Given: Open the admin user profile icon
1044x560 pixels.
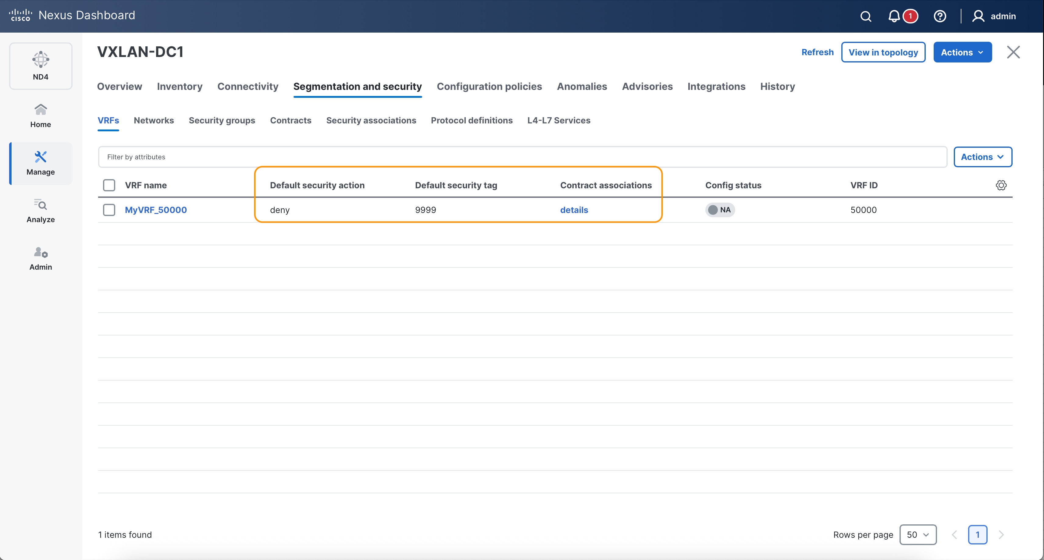Looking at the screenshot, I should pyautogui.click(x=978, y=16).
